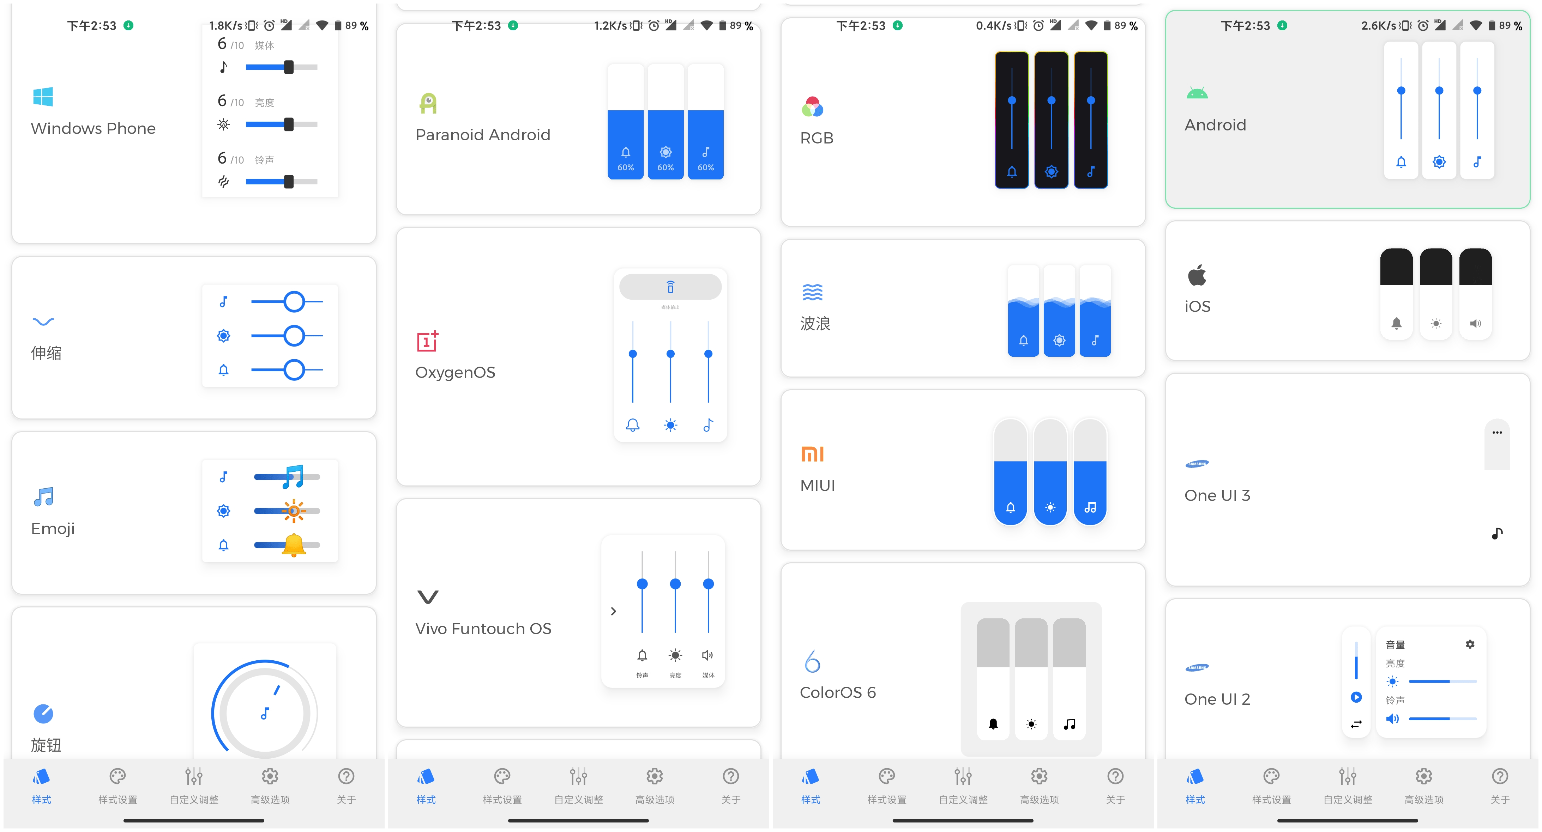Expand the chevron arrow in Vivo Funtouch OS preview

click(613, 611)
